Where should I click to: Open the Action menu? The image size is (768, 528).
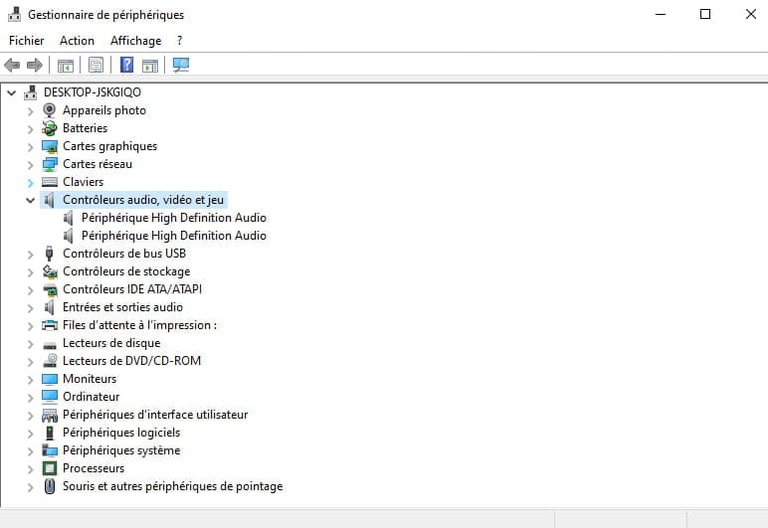77,41
